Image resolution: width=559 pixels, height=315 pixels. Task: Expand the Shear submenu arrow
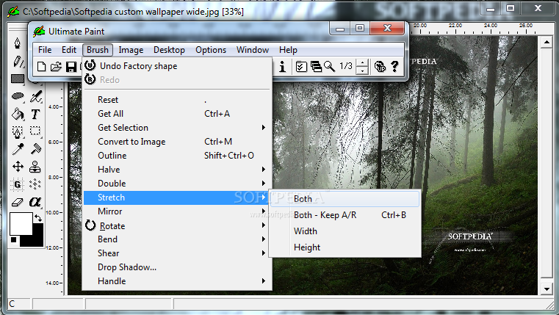264,253
